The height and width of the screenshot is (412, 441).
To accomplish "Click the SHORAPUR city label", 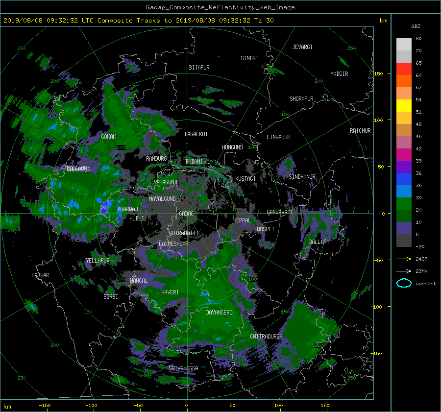I will pyautogui.click(x=301, y=98).
